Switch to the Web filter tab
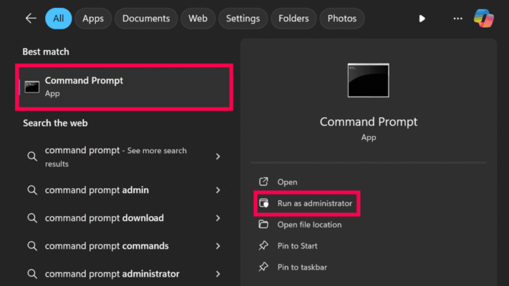509x286 pixels. point(198,19)
